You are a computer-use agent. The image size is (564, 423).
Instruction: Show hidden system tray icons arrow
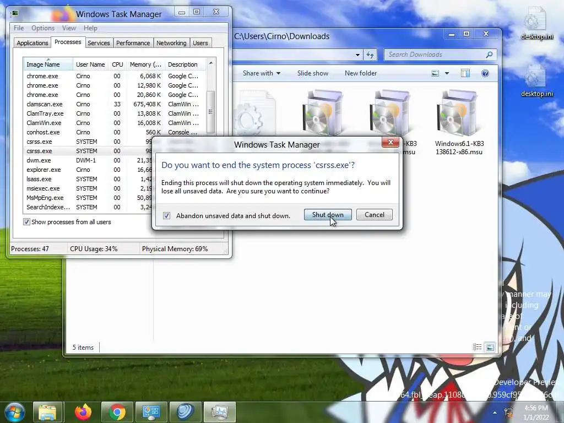coord(495,413)
